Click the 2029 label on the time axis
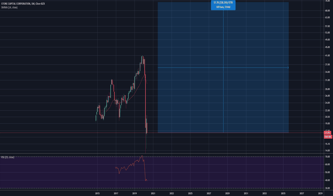 coord(228,193)
